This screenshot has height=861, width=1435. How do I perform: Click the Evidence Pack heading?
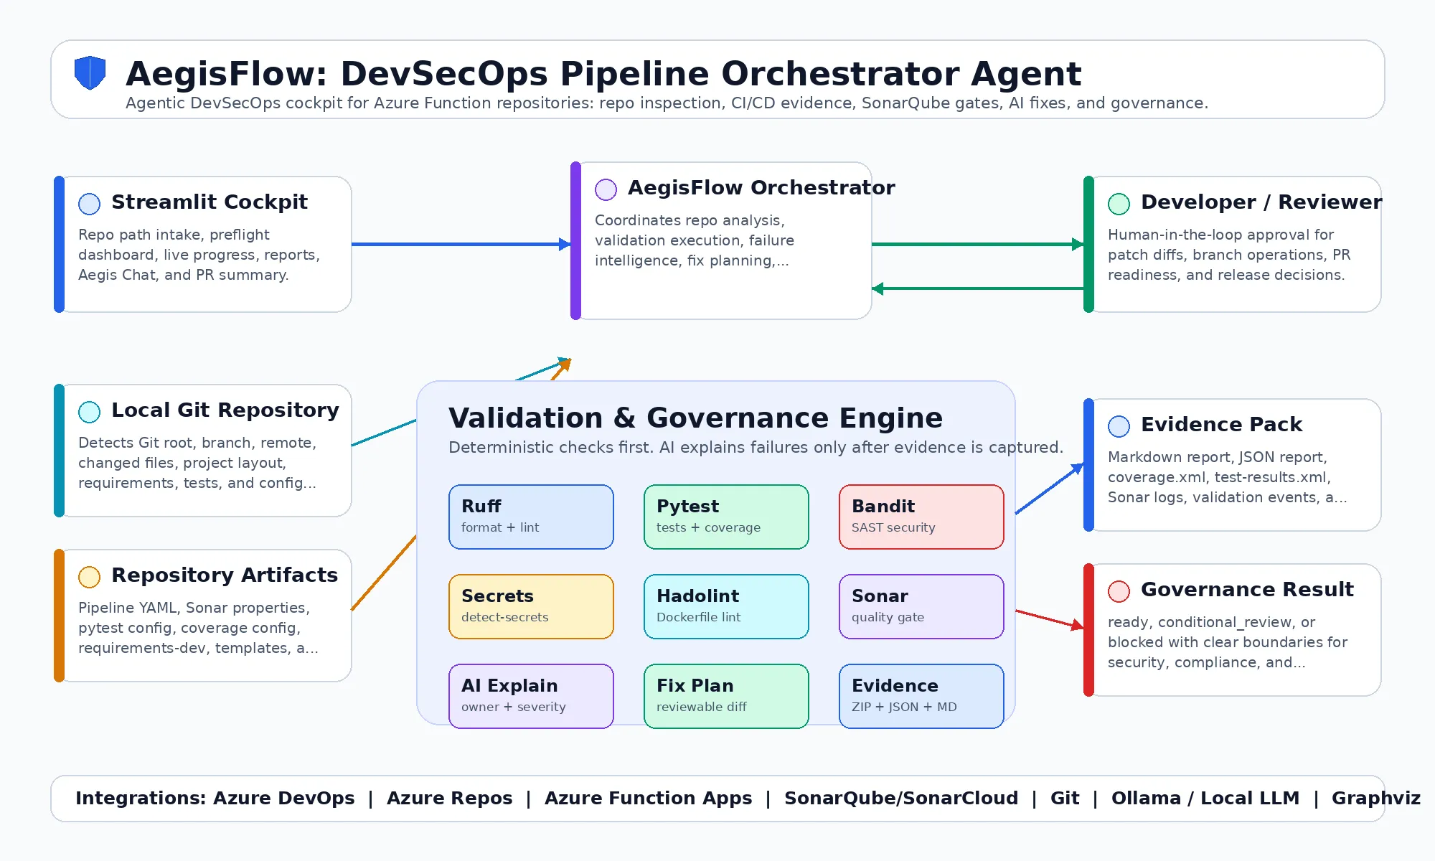(1221, 425)
